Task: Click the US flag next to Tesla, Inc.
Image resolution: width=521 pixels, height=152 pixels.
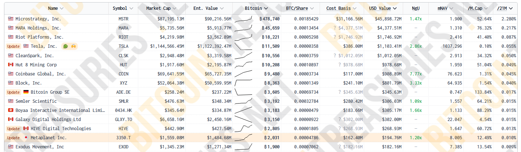Action: tap(26, 46)
